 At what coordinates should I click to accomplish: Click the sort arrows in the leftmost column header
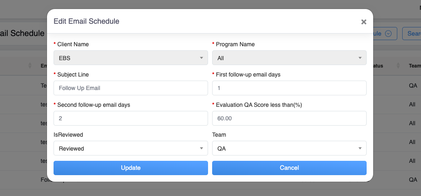tap(29, 65)
